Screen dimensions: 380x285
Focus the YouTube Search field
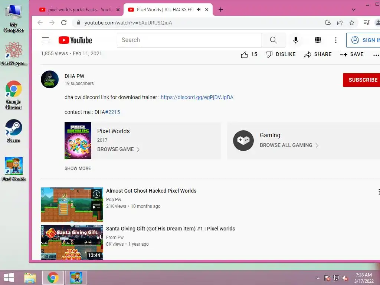coord(189,40)
